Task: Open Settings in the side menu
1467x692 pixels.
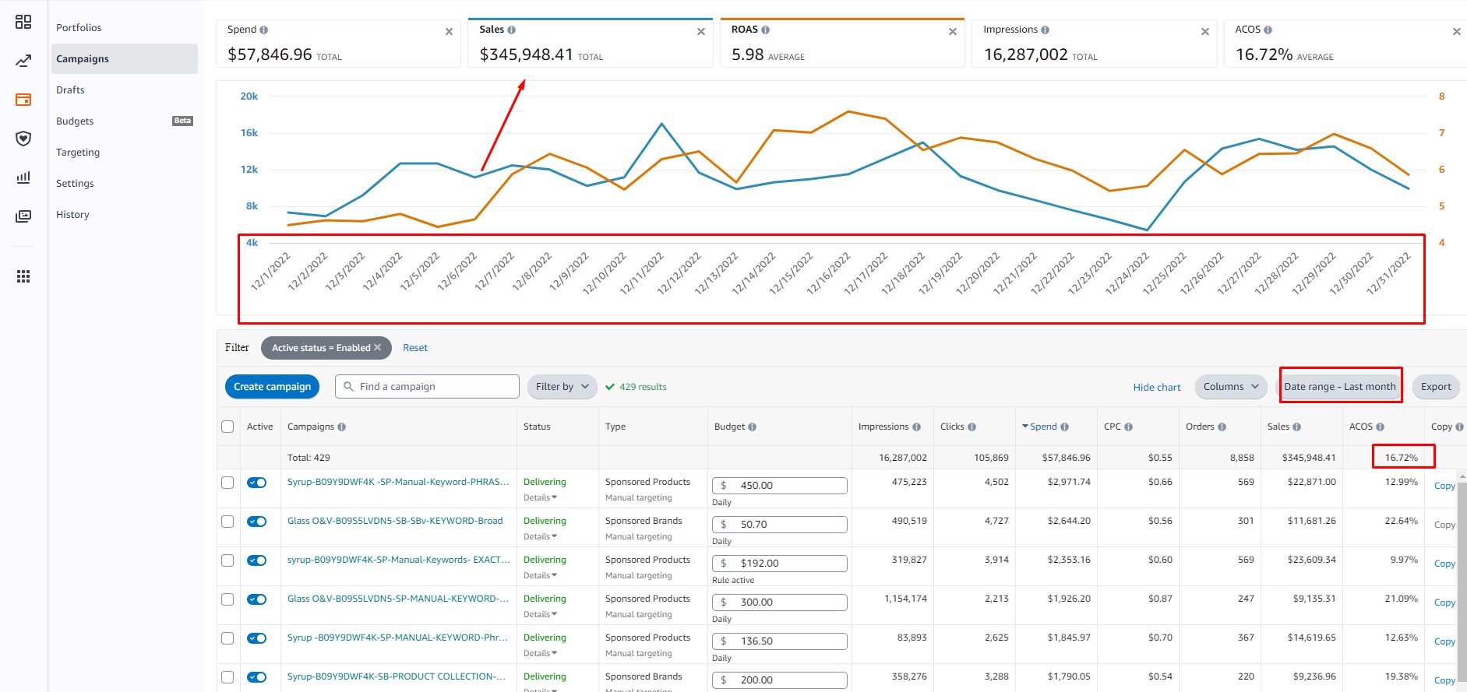Action: tap(75, 183)
